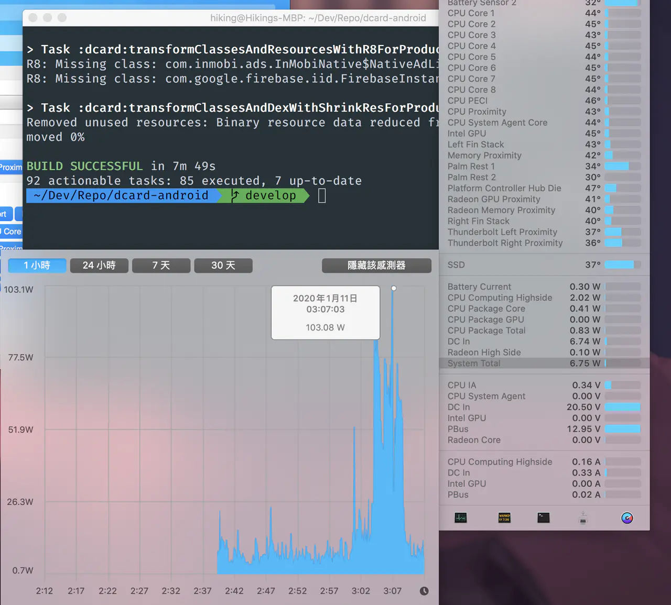
Task: Select the System Total power sensor row
Action: (544, 364)
